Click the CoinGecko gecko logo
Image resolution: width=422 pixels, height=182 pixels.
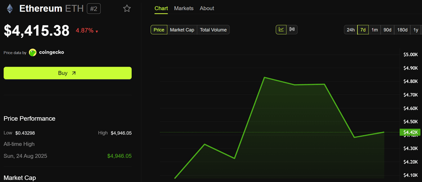coord(32,52)
